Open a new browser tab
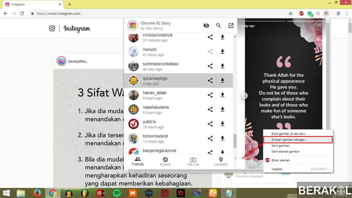Image resolution: width=352 pixels, height=198 pixels. (70, 4)
